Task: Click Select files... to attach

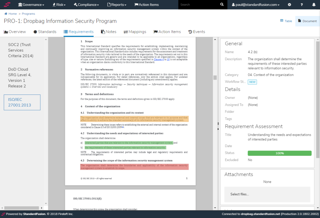Action: 267,194
